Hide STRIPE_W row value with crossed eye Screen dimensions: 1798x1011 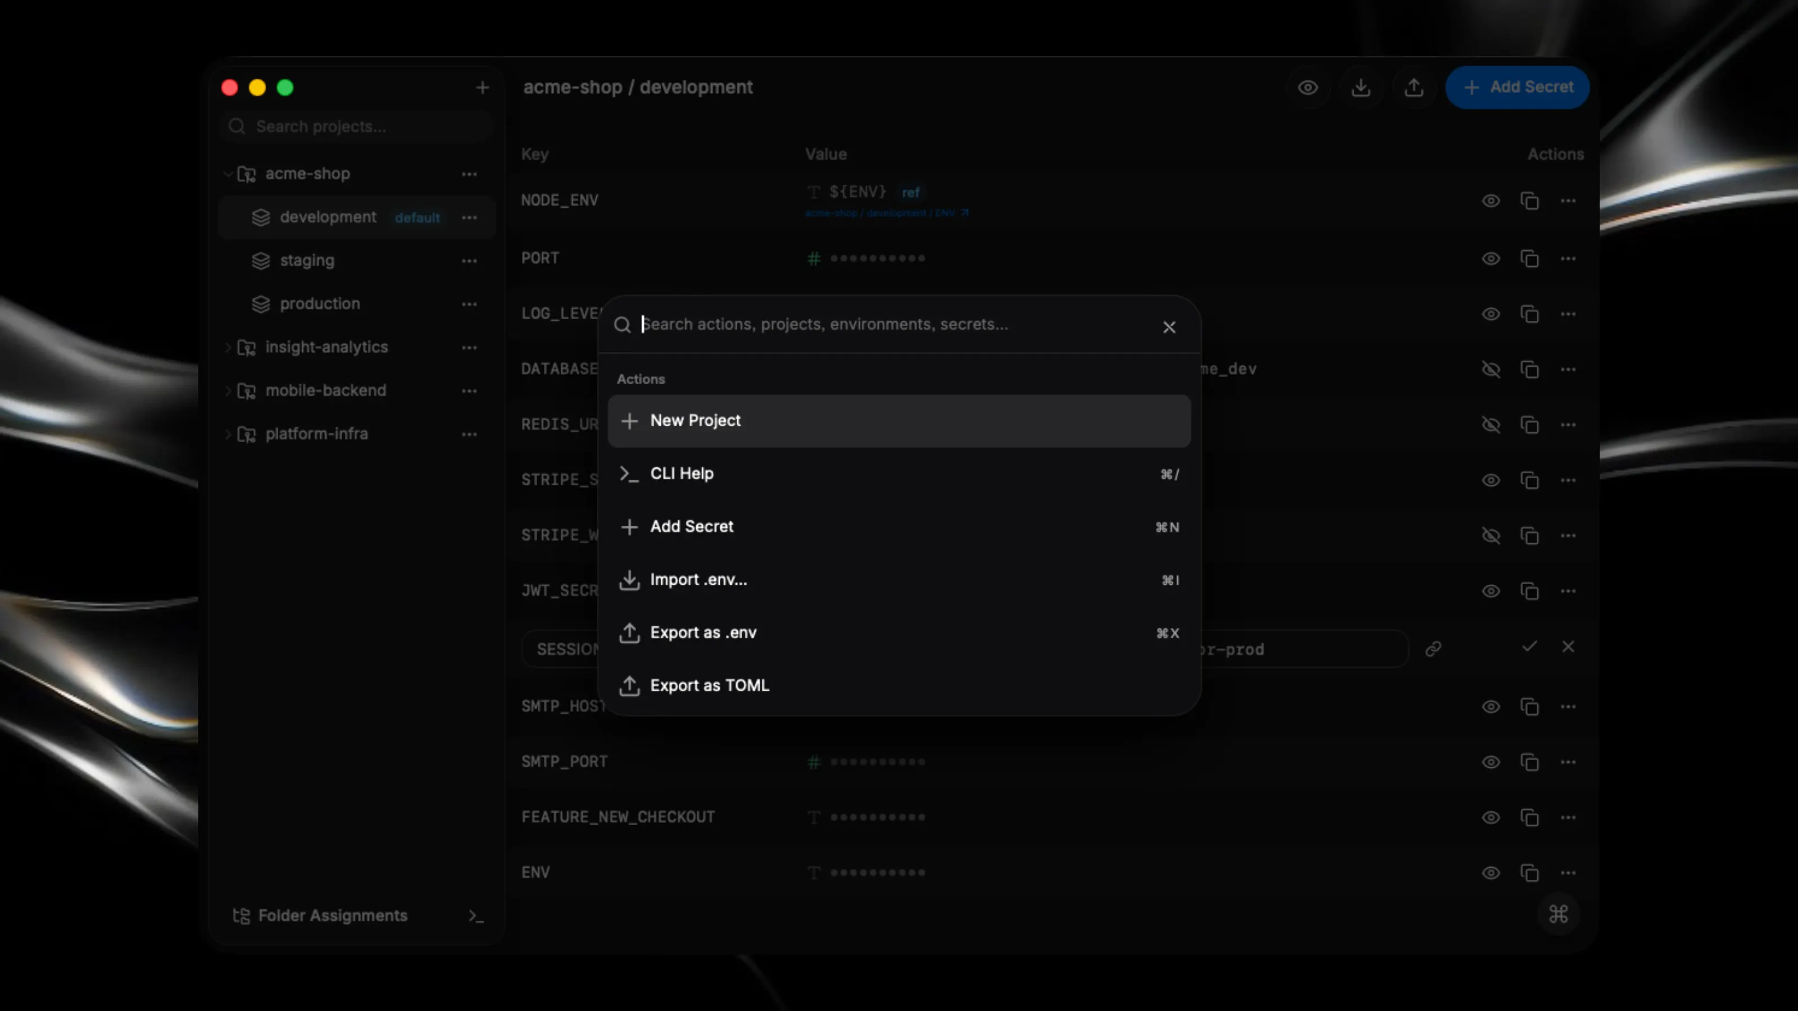1491,536
